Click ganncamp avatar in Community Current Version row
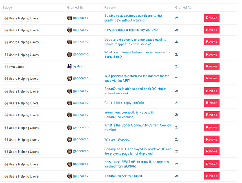 (x=70, y=127)
